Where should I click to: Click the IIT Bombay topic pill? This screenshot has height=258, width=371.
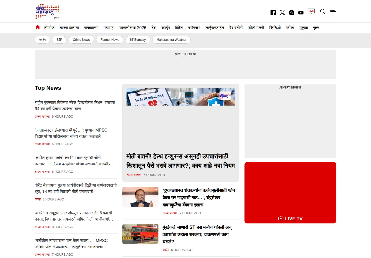click(138, 40)
